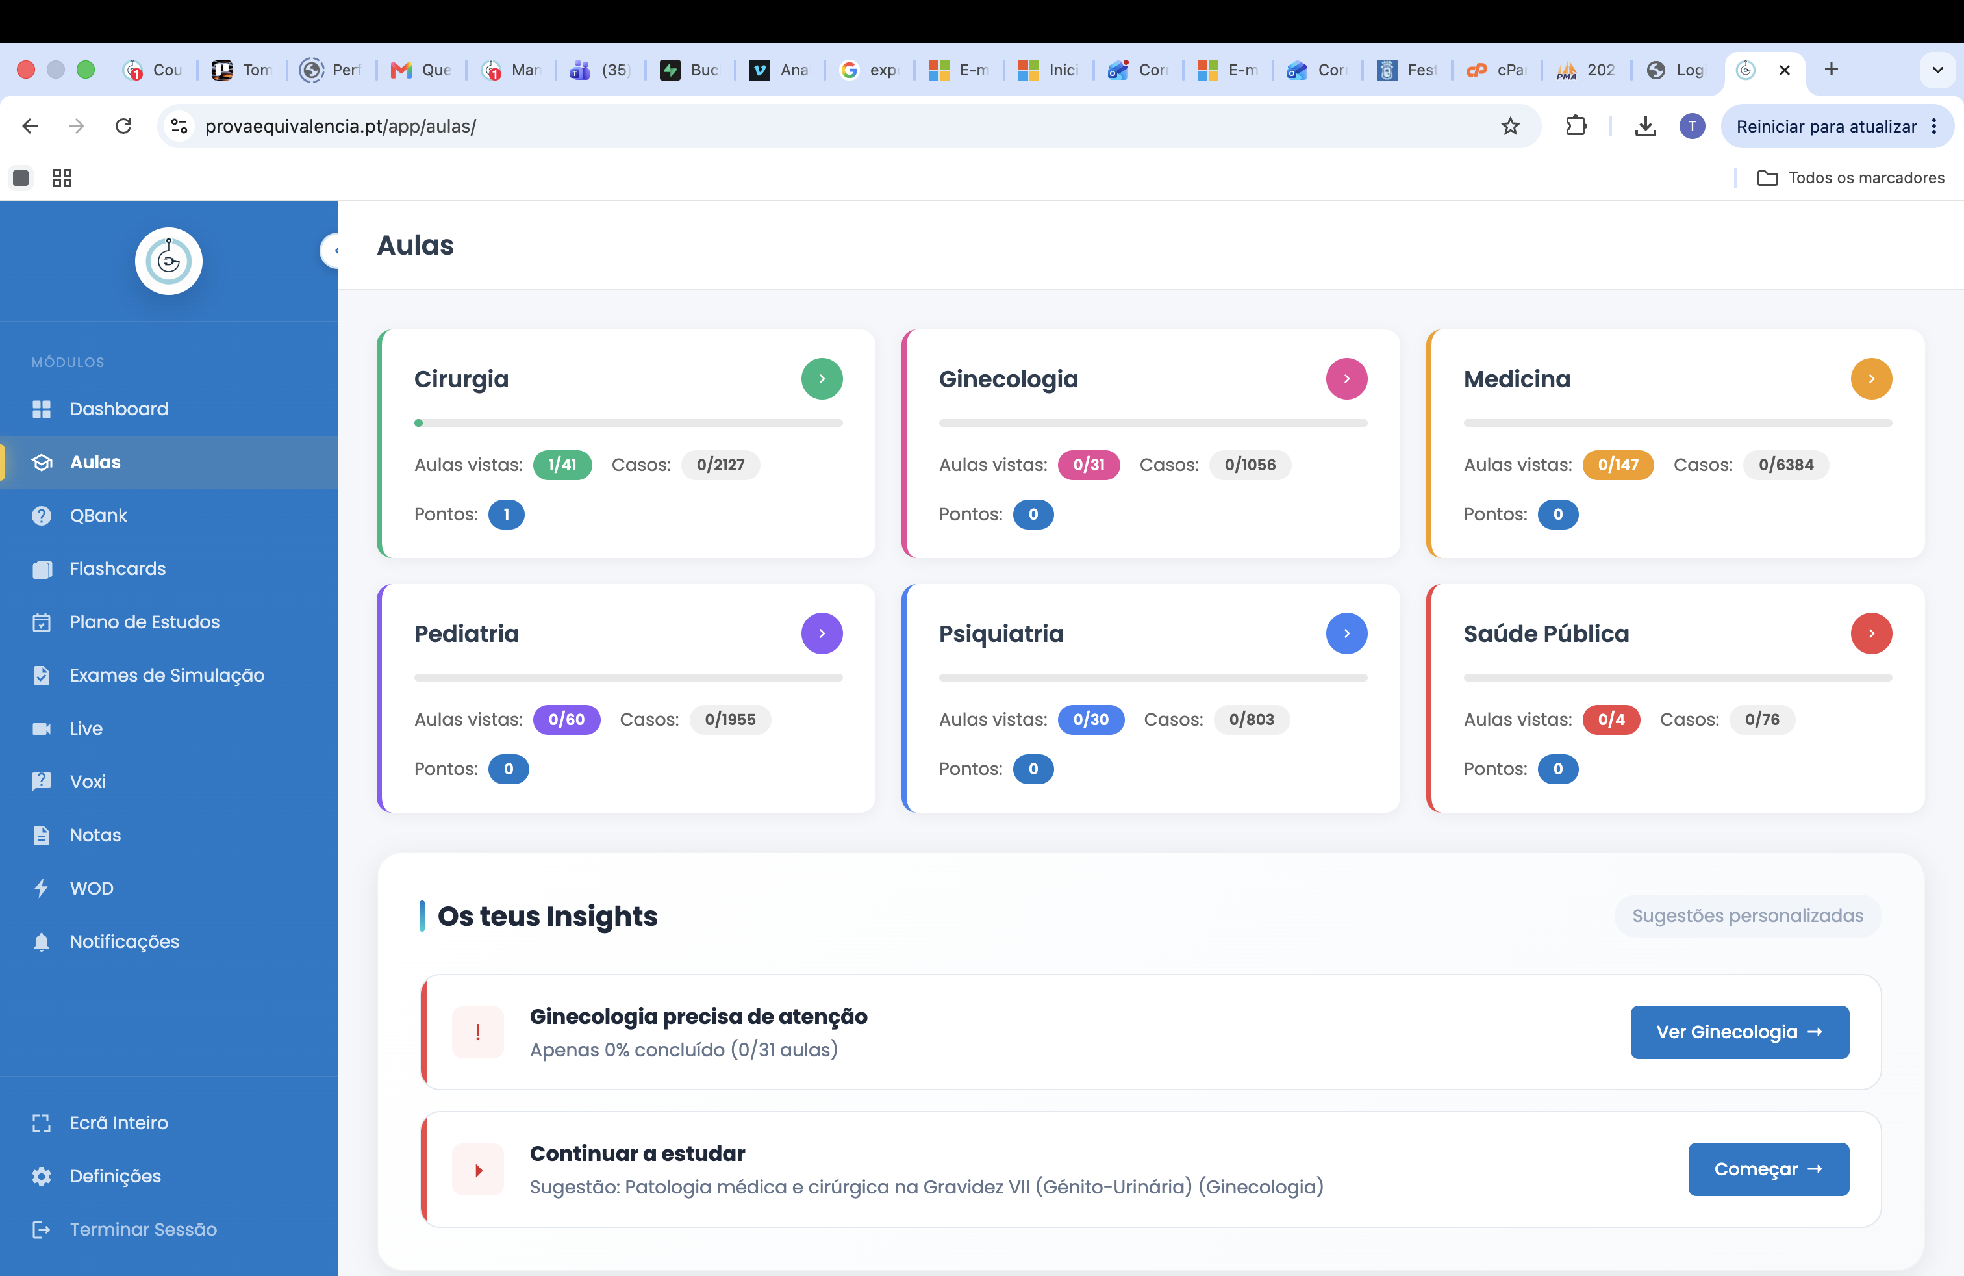Click the red exclamation alert icon
Screen dimensions: 1964x1276
[478, 1032]
